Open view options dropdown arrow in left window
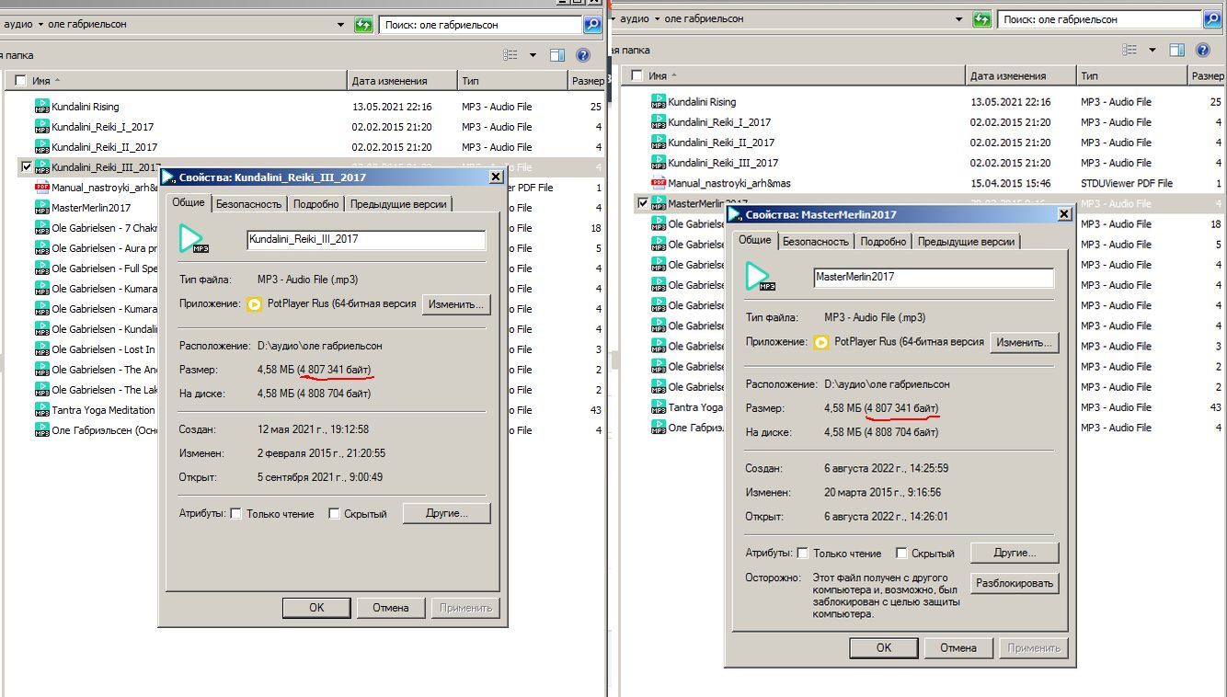 (533, 55)
